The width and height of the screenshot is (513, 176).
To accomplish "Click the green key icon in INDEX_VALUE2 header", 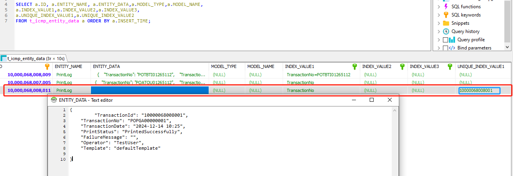I will (x=402, y=67).
